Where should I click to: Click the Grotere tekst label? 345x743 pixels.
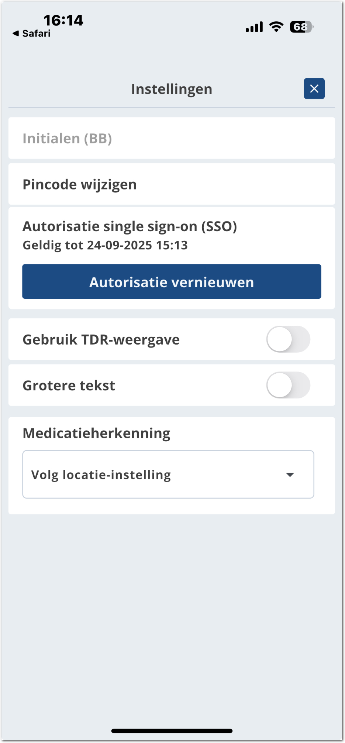[69, 386]
